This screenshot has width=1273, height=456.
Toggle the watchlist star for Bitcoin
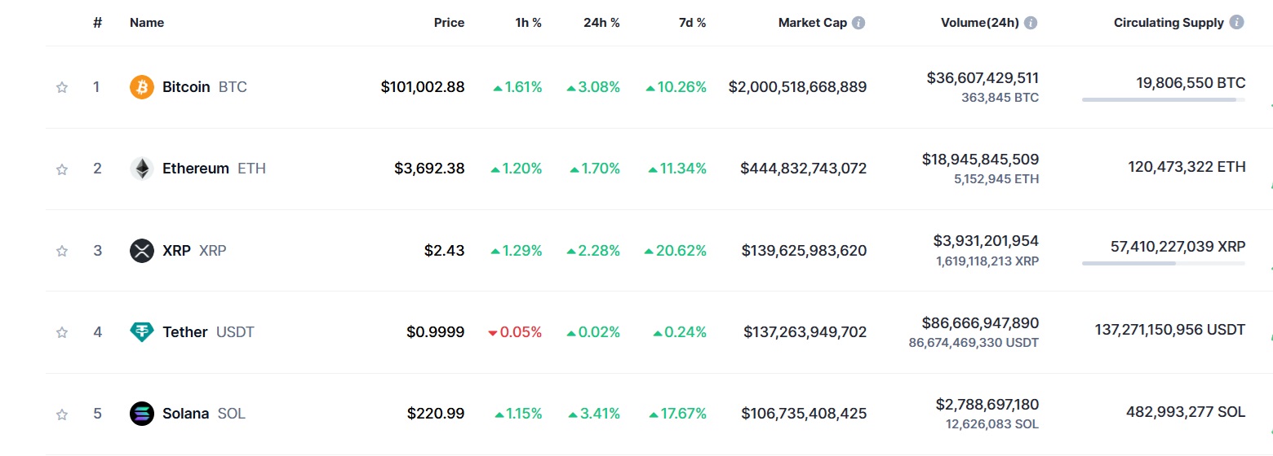(x=62, y=87)
